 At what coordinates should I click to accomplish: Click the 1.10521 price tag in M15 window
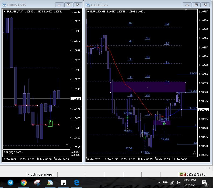pos(76,98)
